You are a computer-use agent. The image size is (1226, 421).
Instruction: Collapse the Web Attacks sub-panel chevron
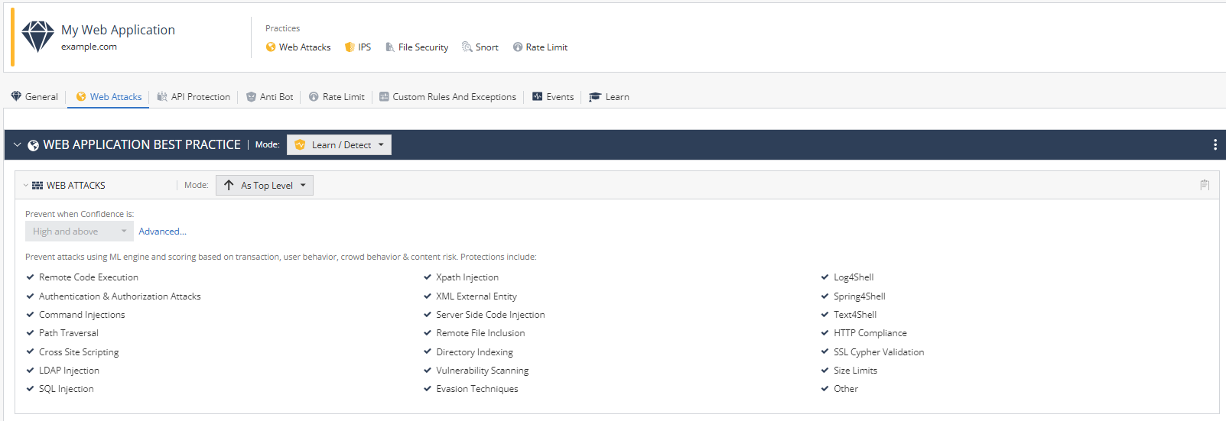pos(25,186)
